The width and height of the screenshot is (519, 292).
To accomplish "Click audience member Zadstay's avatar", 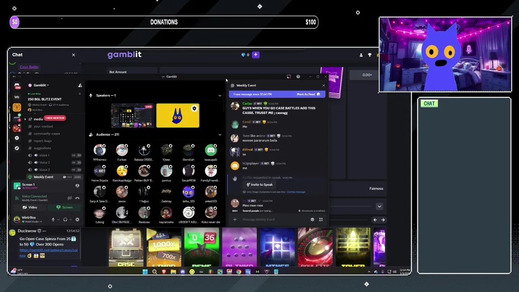I will [166, 192].
